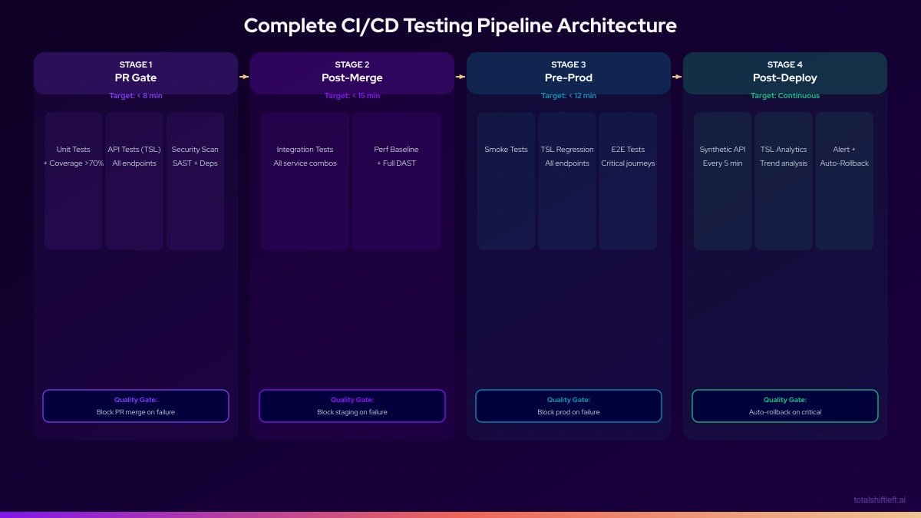Click the Target: < 15 min label
Screen dimensions: 921x518
352,95
